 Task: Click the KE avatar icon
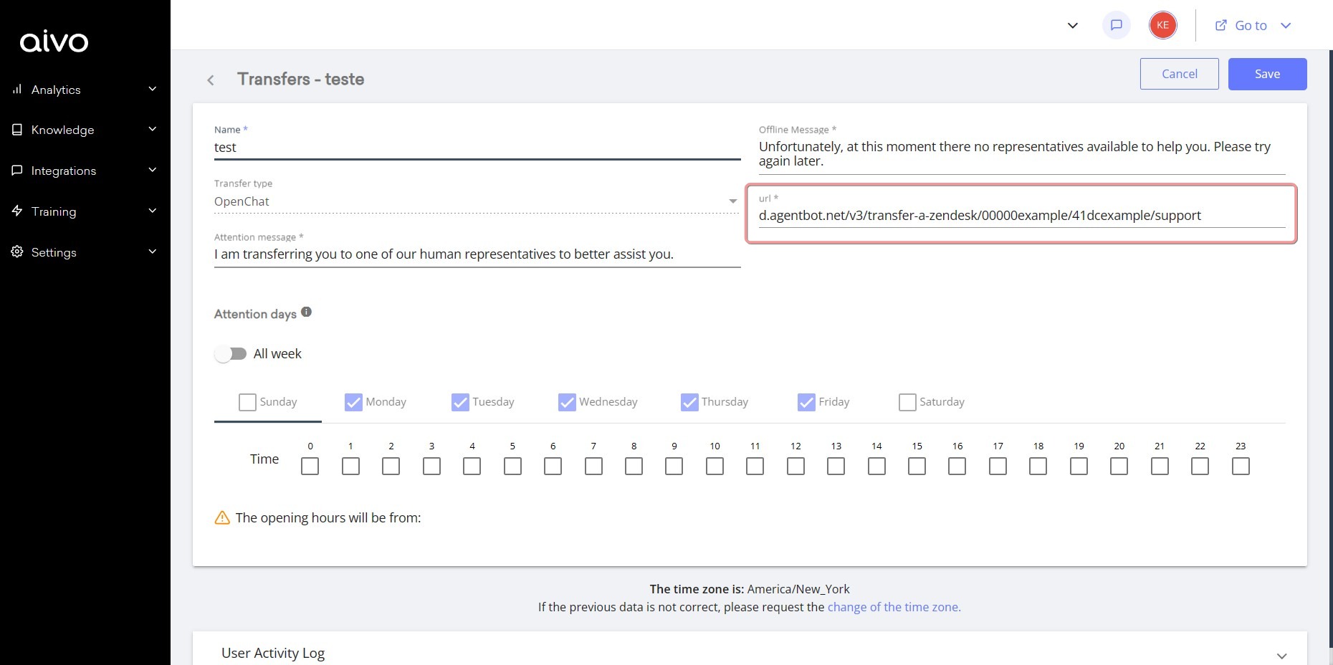tap(1162, 24)
